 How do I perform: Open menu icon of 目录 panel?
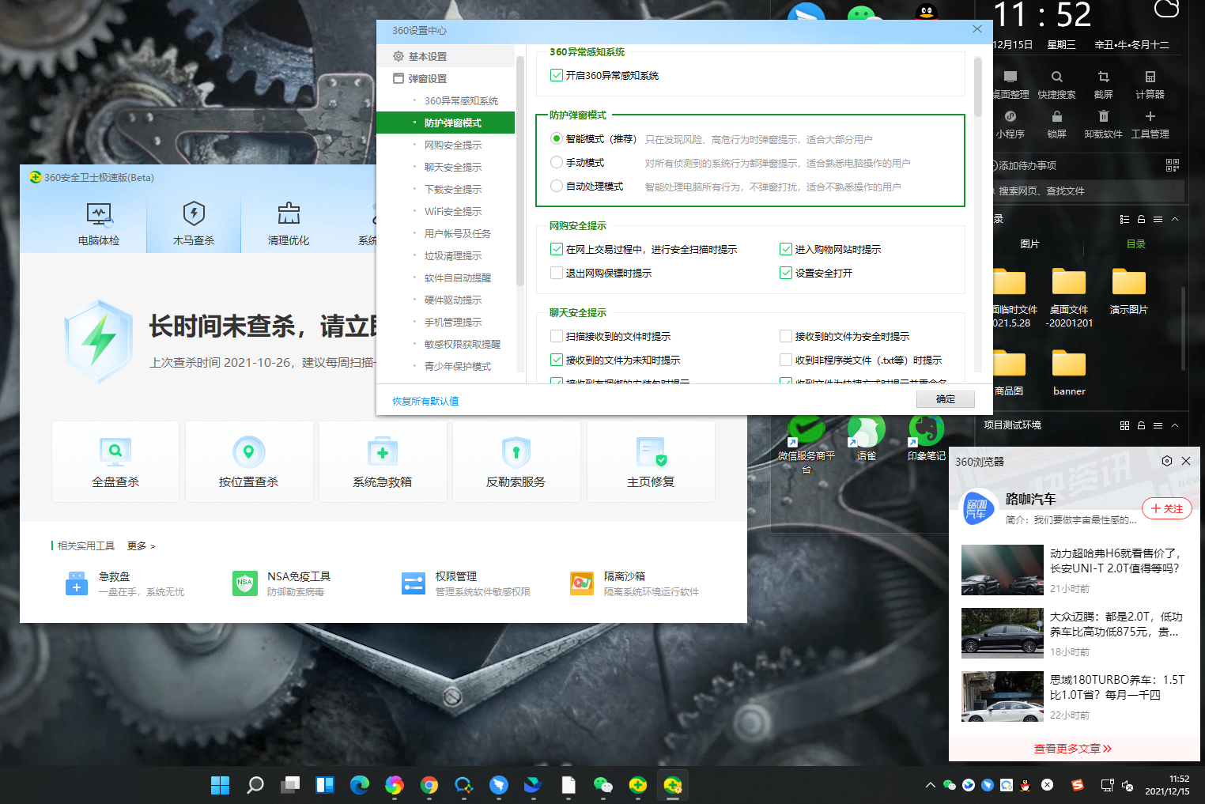point(1158,219)
